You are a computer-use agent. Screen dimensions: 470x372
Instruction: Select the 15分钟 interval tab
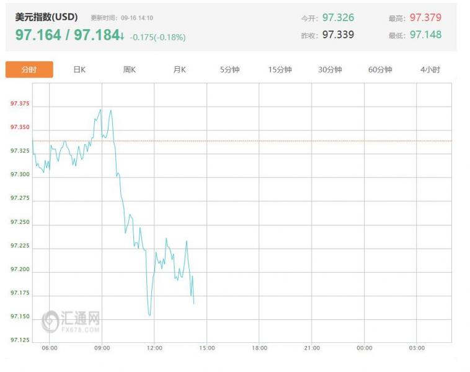[280, 70]
